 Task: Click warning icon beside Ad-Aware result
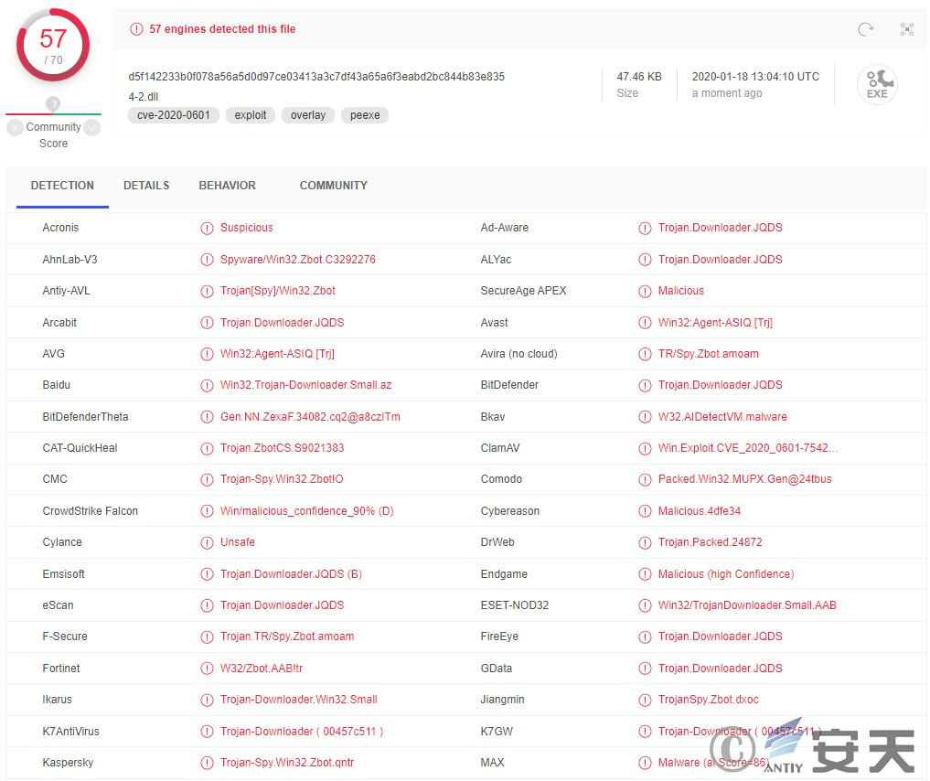click(x=645, y=228)
